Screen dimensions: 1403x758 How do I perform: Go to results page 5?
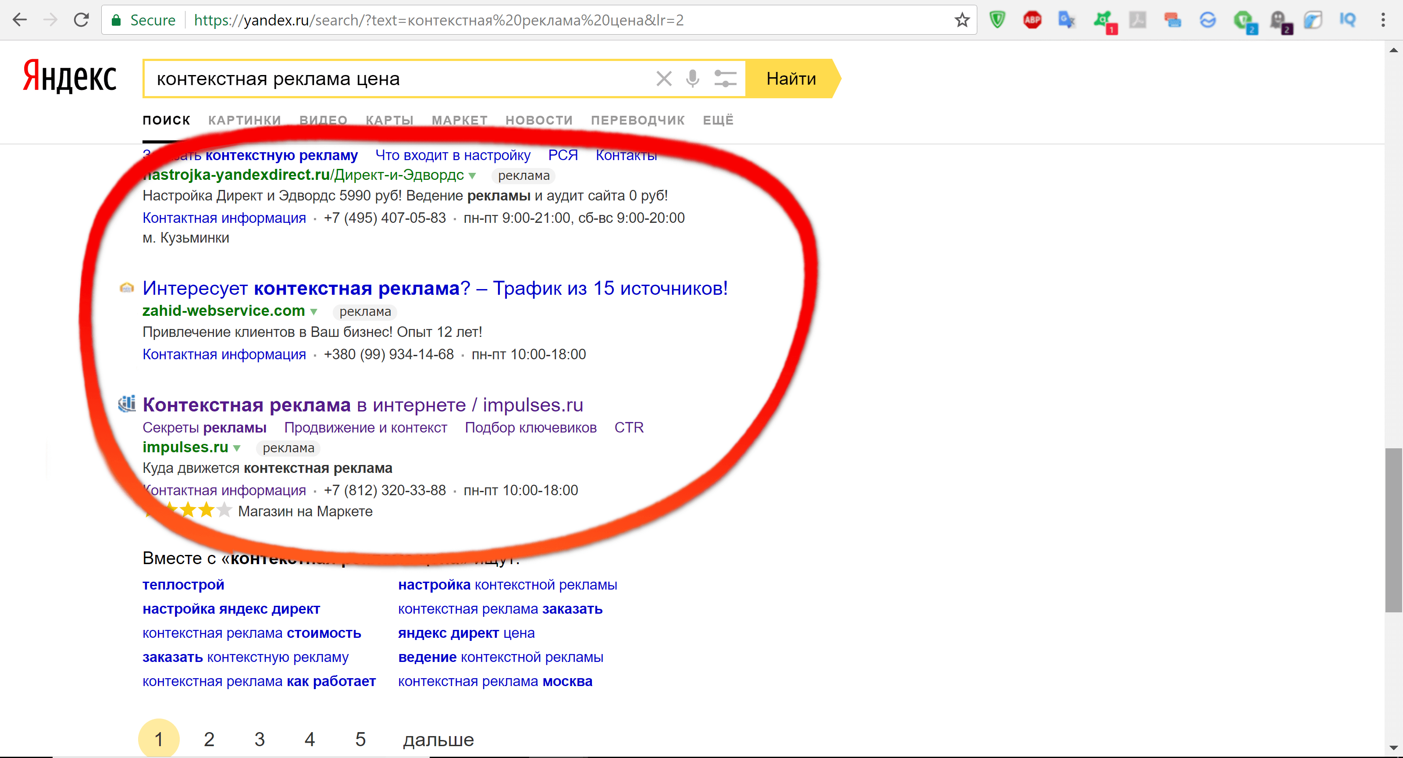(360, 739)
